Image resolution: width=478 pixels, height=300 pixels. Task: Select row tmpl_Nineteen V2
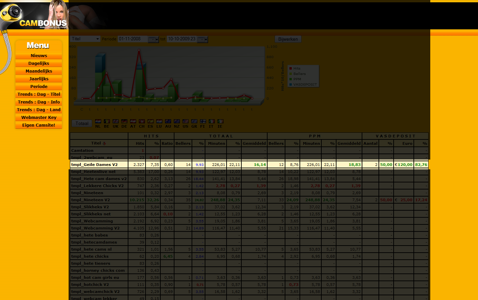(249, 200)
